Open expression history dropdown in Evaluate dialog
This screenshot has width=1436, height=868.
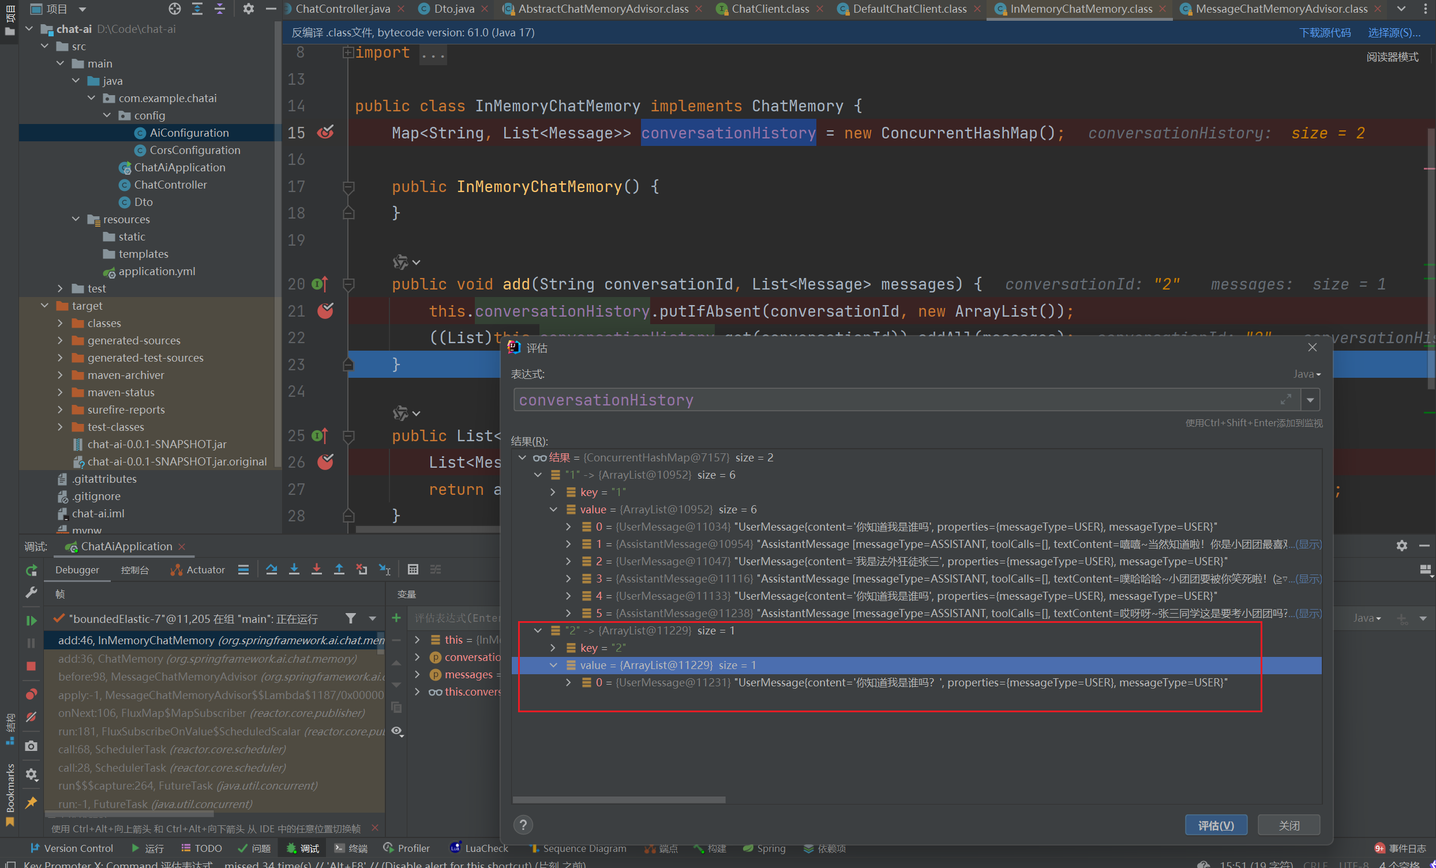1310,400
